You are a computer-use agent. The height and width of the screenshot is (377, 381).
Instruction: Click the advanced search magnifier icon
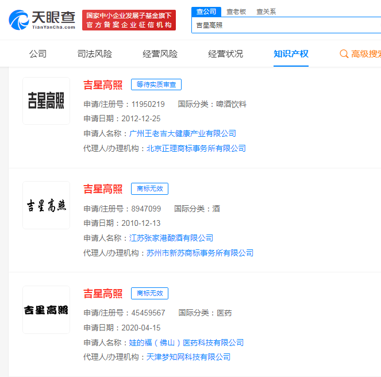click(344, 54)
